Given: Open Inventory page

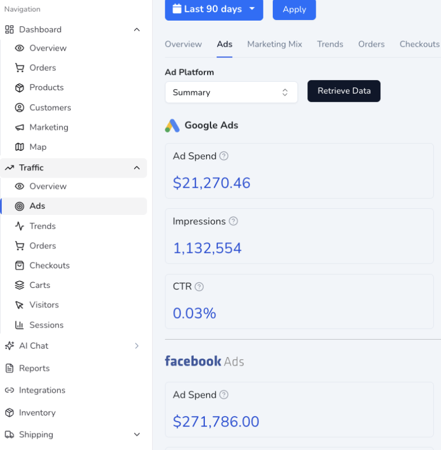Looking at the screenshot, I should (x=37, y=413).
